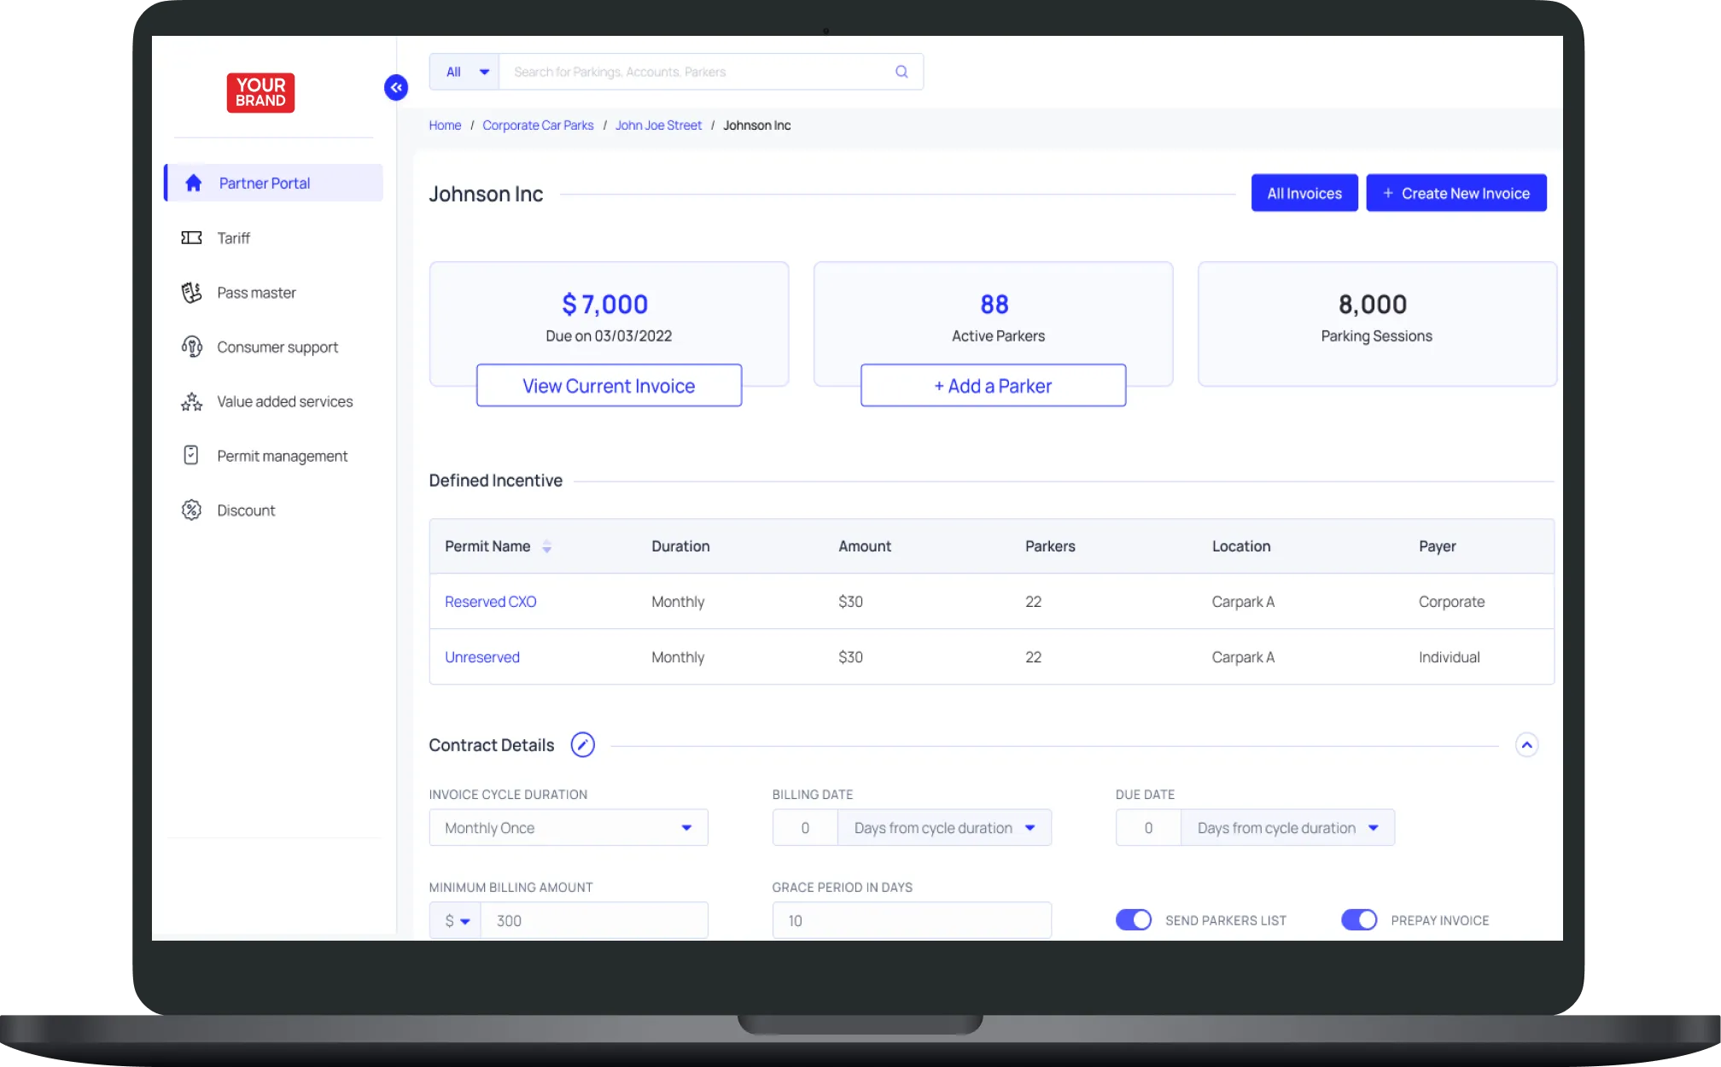Open the Billing Date cycle duration dropdown

click(944, 828)
